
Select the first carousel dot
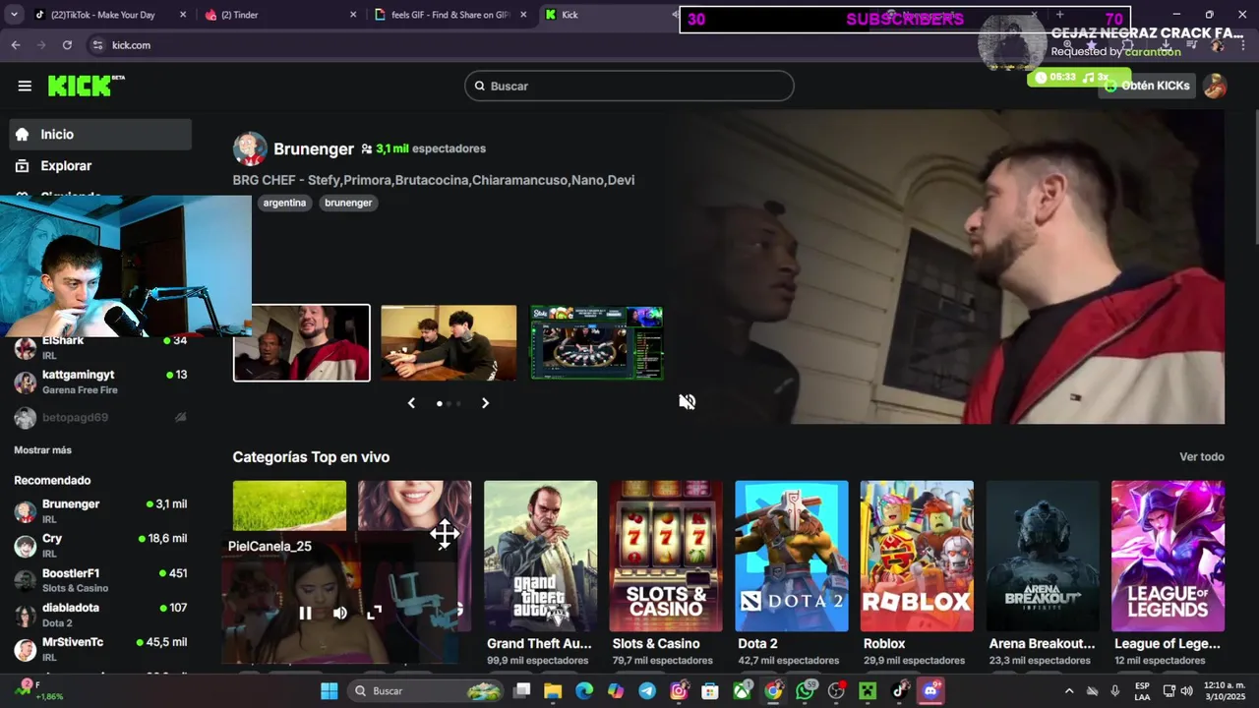(x=439, y=403)
